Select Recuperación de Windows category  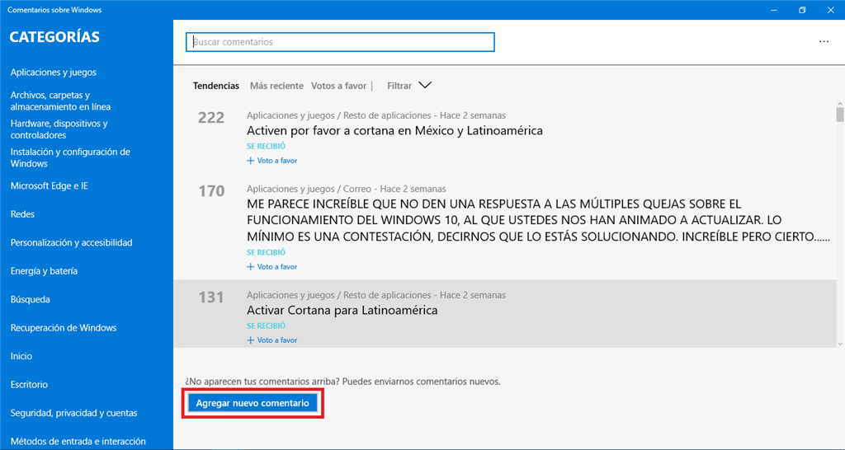pyautogui.click(x=64, y=328)
